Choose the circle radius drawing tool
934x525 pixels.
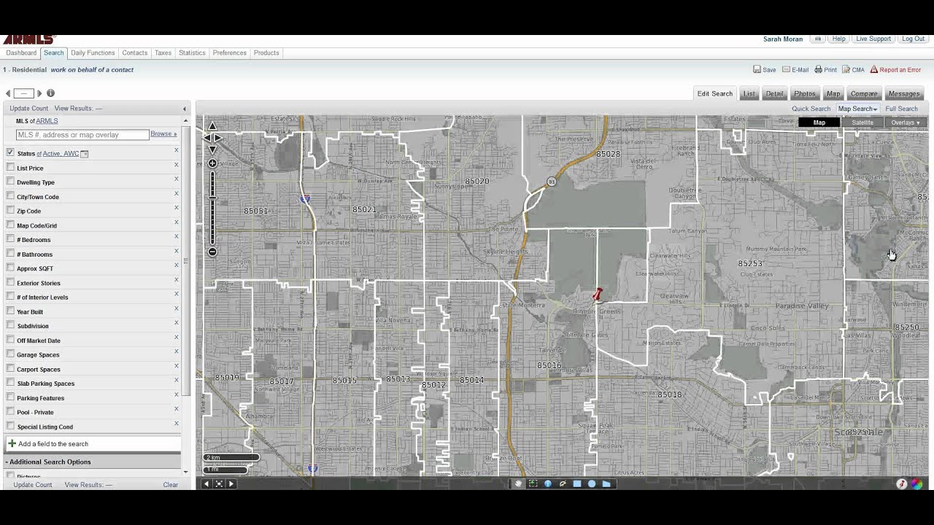click(592, 483)
